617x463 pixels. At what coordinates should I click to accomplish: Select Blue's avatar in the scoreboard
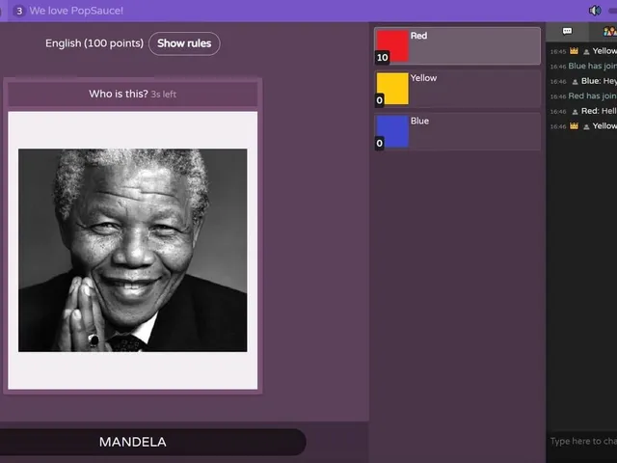tap(392, 131)
